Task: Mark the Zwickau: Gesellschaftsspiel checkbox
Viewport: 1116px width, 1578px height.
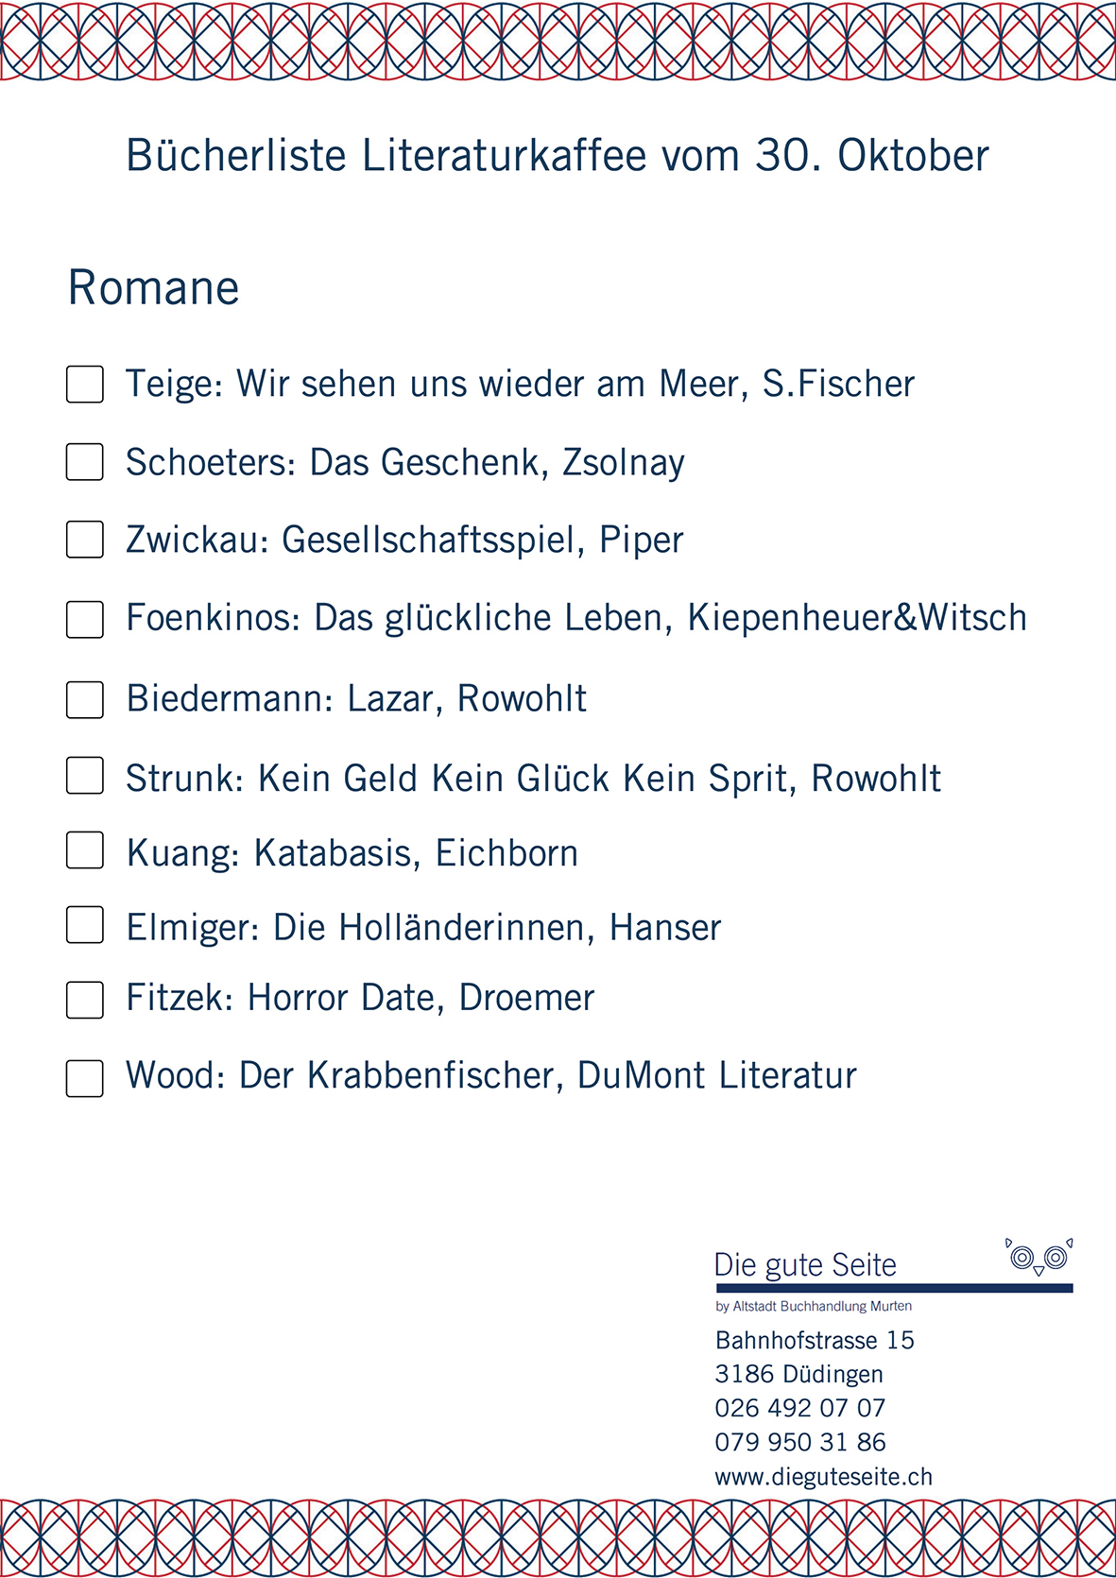Action: (85, 540)
